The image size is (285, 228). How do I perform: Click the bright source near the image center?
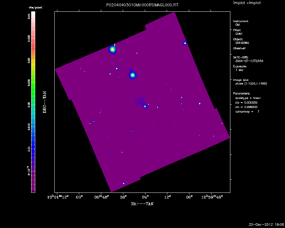click(x=145, y=106)
